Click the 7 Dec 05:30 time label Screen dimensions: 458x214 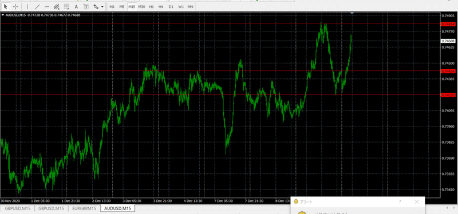pyautogui.click(x=224, y=201)
